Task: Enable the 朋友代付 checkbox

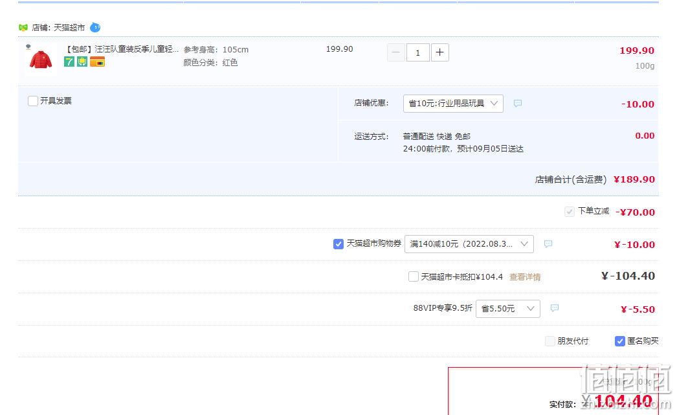Action: click(x=549, y=341)
